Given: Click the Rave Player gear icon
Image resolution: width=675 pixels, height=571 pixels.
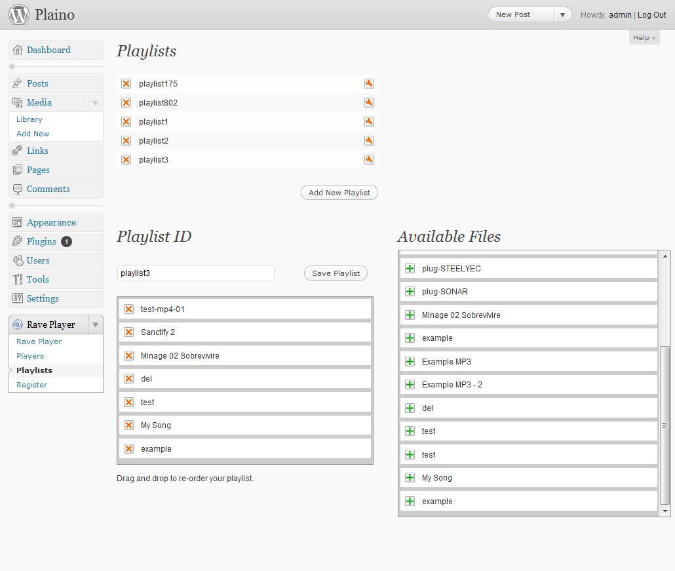Looking at the screenshot, I should pos(18,325).
